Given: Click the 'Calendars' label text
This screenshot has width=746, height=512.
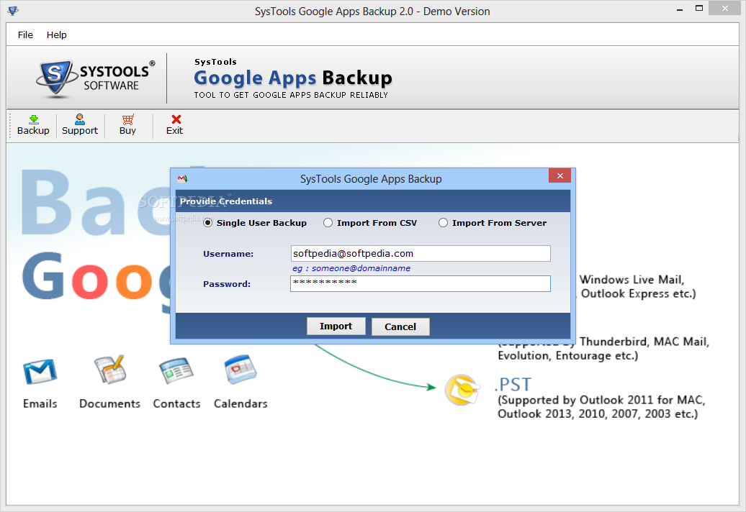Looking at the screenshot, I should click(x=241, y=403).
